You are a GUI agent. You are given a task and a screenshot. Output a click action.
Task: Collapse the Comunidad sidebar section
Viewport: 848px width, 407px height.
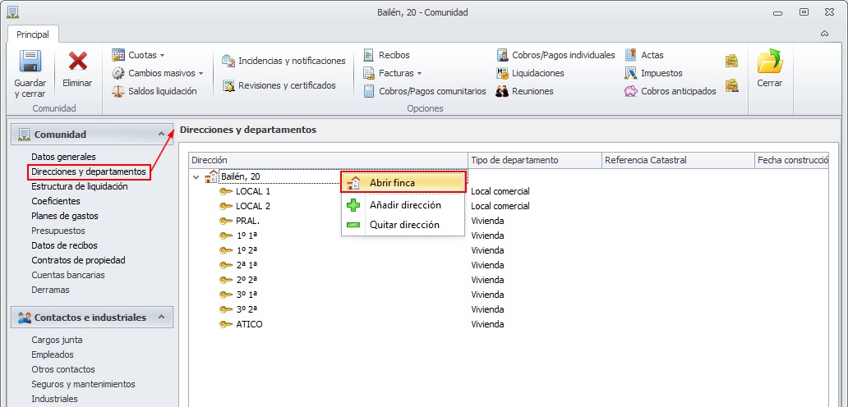click(160, 134)
